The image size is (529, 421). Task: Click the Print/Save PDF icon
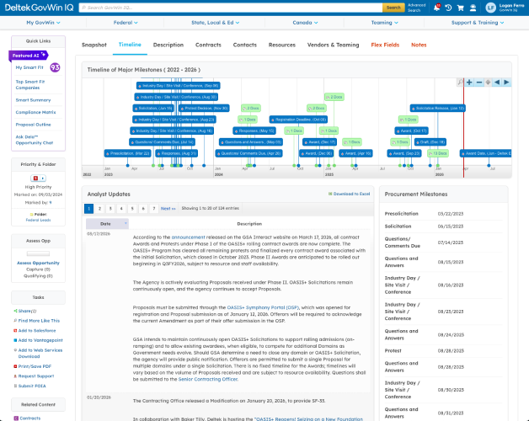(x=15, y=366)
